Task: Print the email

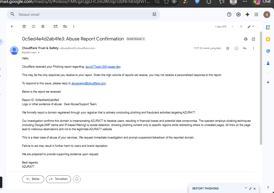Action: coord(246,39)
